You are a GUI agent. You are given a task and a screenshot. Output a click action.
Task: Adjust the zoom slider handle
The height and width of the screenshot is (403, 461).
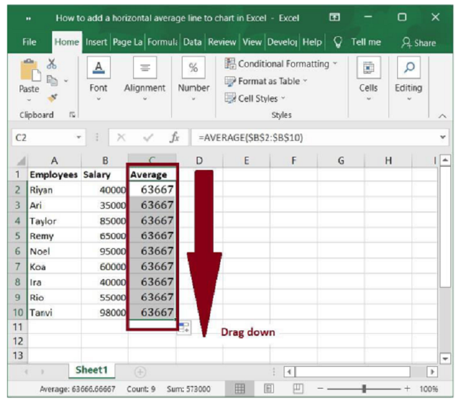(364, 389)
